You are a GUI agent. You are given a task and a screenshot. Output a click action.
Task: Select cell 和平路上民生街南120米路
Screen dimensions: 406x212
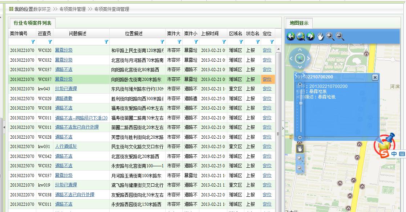[137, 50]
